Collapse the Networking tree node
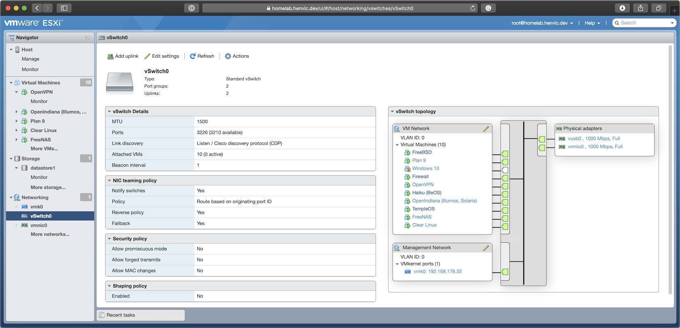 point(11,198)
